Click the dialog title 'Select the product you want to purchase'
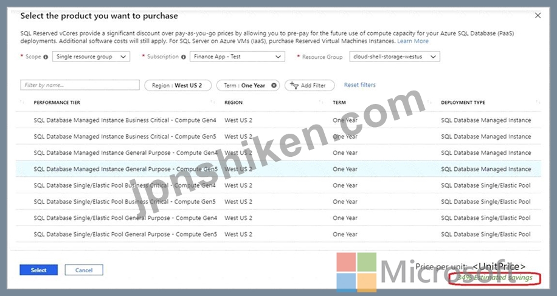This screenshot has height=296, width=557. coord(99,16)
